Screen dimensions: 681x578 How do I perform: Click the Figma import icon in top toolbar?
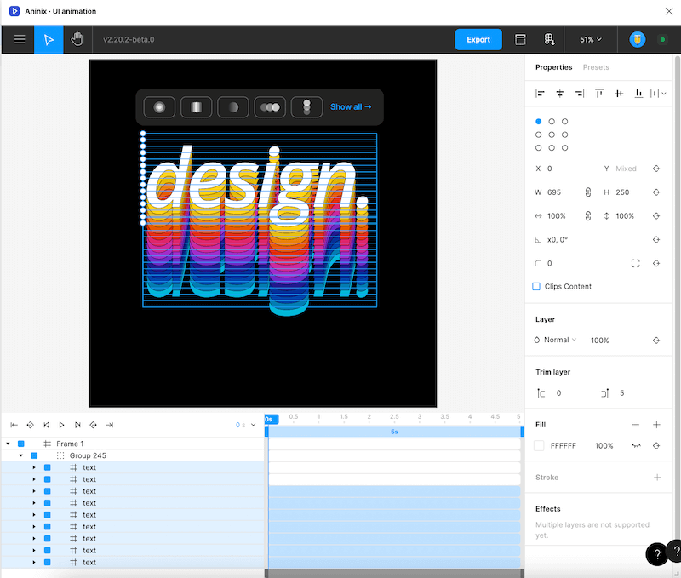click(x=549, y=39)
